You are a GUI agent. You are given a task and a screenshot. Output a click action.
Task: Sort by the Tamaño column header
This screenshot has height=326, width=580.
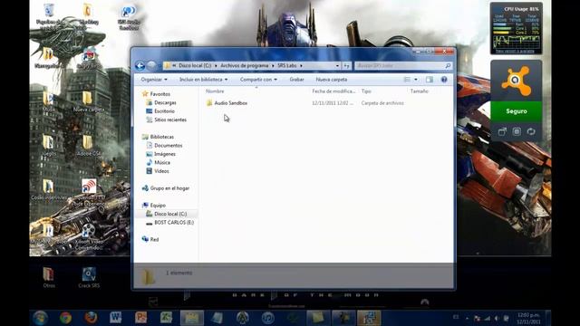pos(419,91)
